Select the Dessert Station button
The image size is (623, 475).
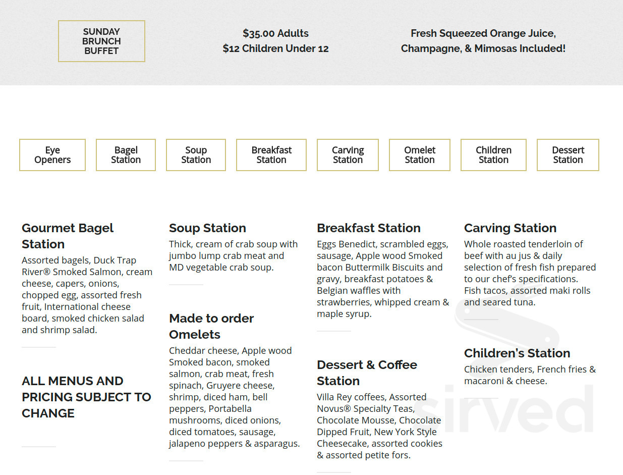point(568,154)
